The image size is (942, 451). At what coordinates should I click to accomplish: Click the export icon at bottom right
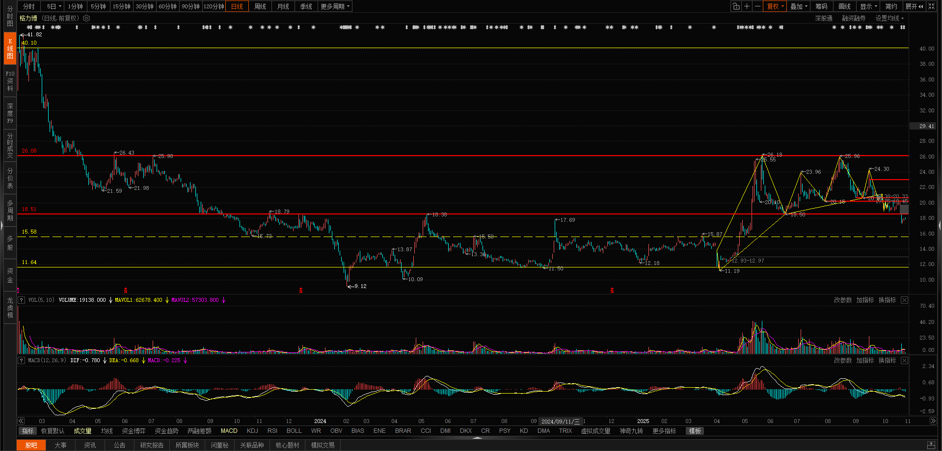coord(931,445)
